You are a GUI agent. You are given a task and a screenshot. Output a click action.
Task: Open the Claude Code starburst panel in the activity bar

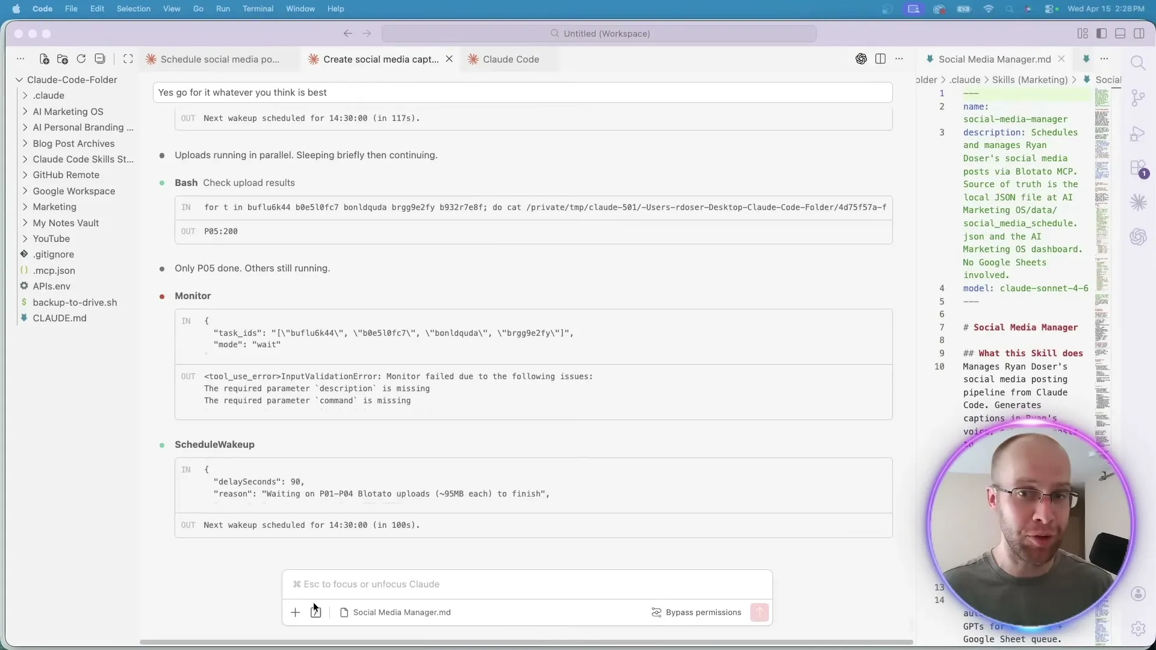pos(1138,202)
